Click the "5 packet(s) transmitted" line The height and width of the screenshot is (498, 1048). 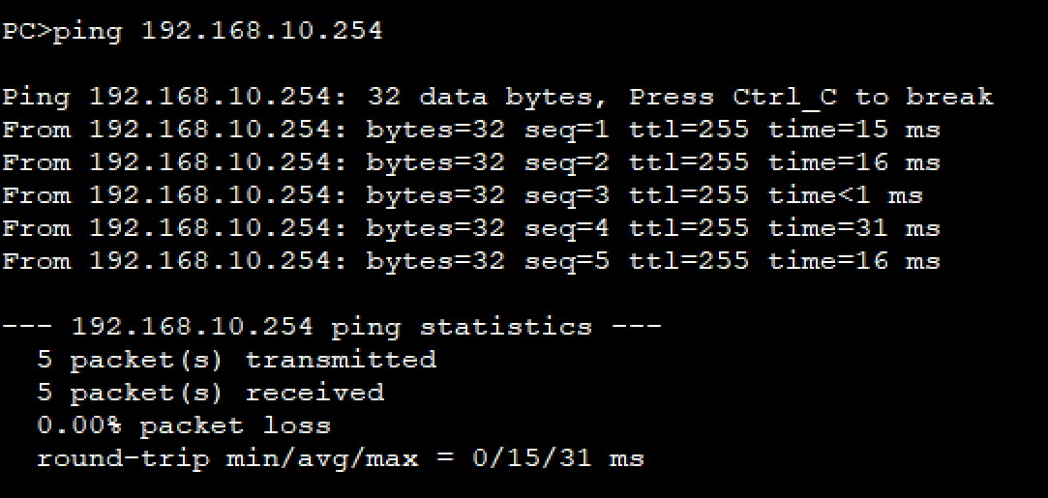(236, 360)
